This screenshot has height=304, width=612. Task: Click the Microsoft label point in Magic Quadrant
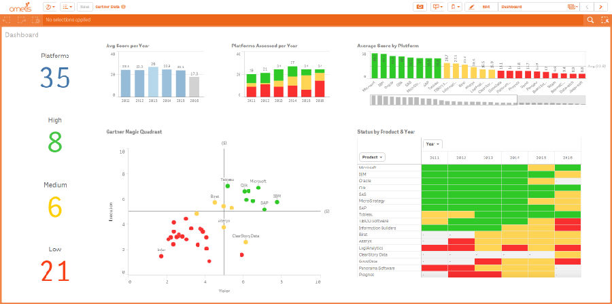tap(258, 188)
